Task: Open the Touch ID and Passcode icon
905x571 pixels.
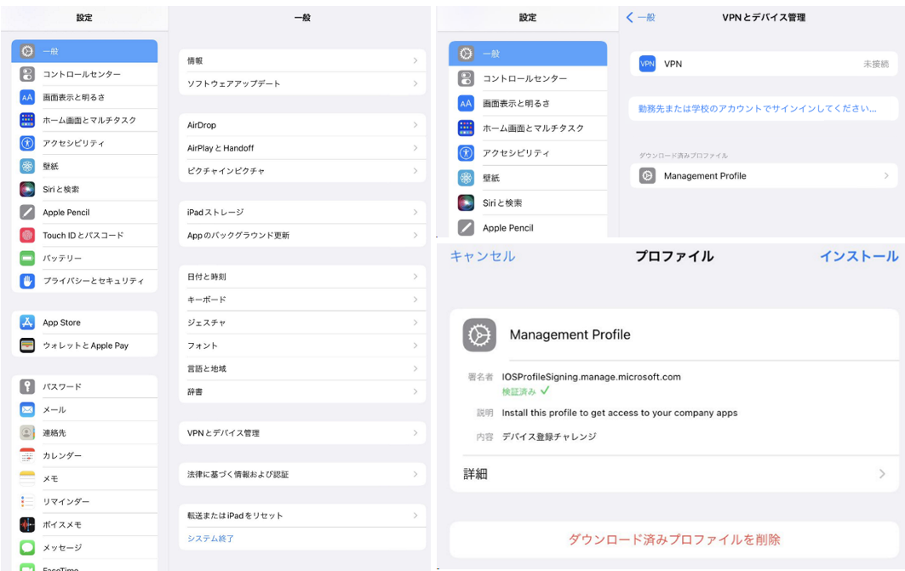Action: pos(27,236)
